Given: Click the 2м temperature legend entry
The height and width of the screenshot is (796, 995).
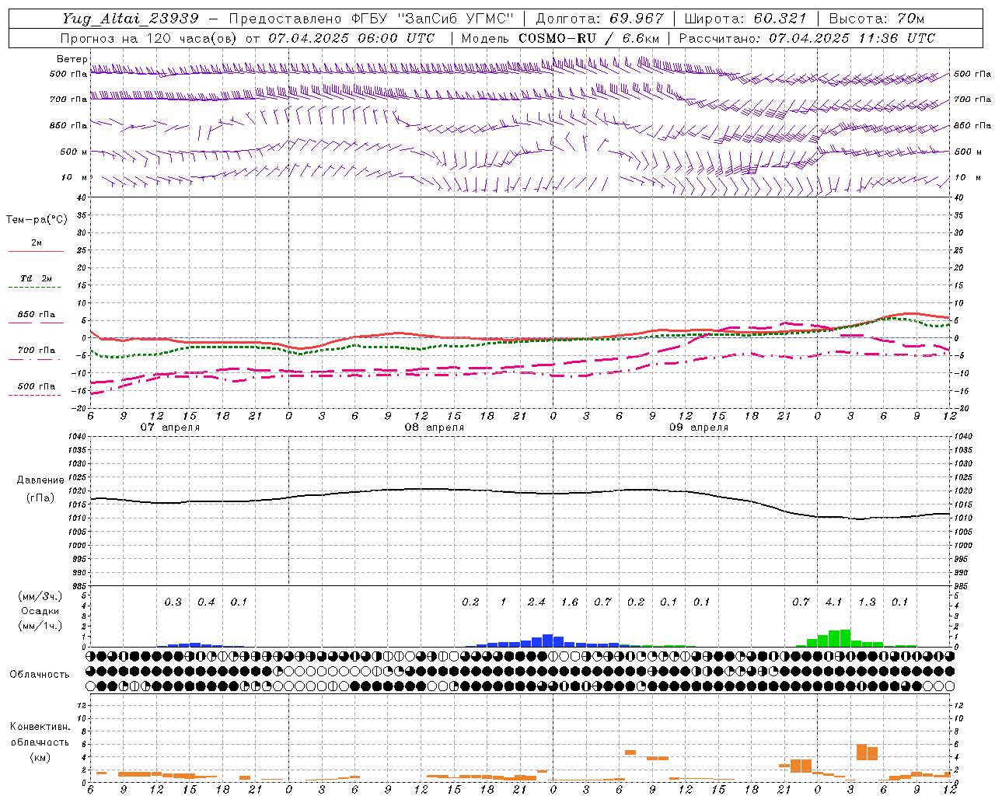Looking at the screenshot, I should tap(37, 243).
